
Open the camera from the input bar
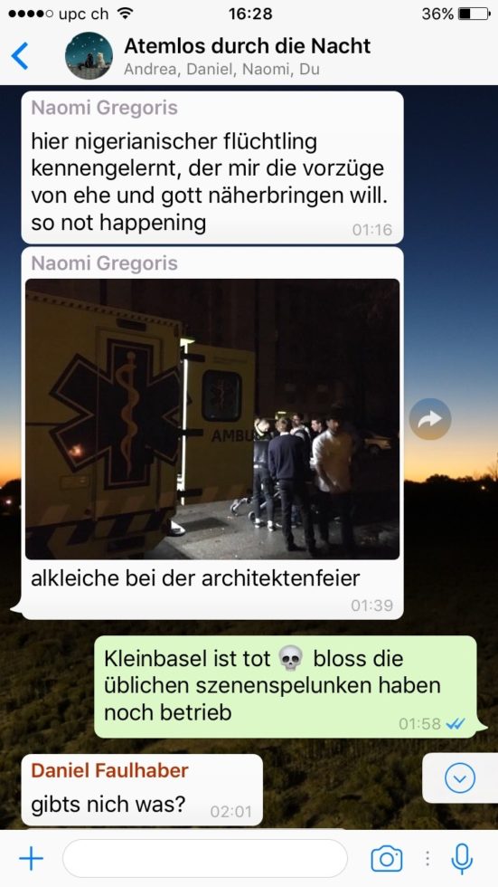click(x=386, y=859)
